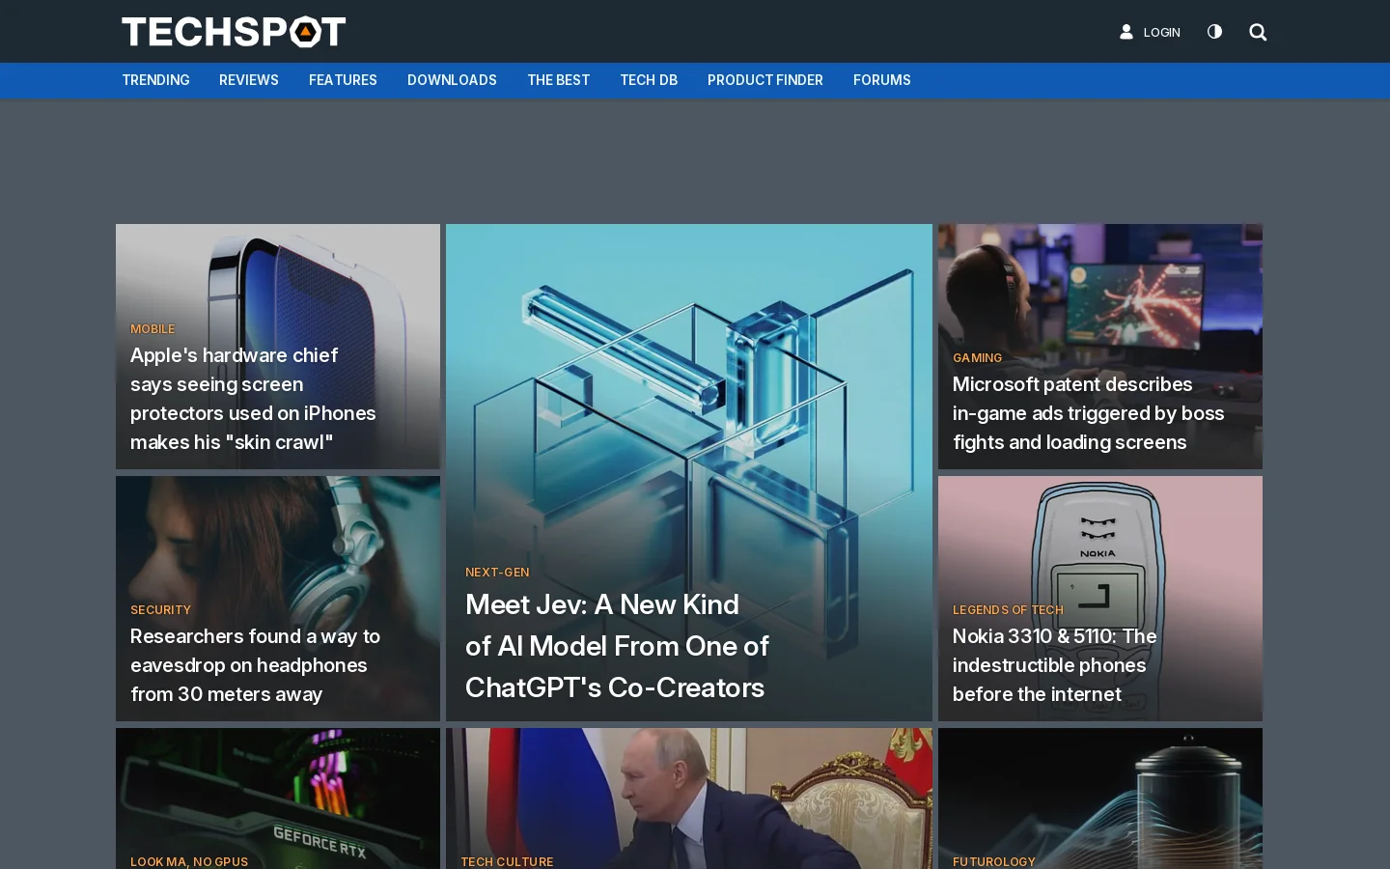Click the GAMING category label
Screen dimensions: 1390x869
click(977, 358)
